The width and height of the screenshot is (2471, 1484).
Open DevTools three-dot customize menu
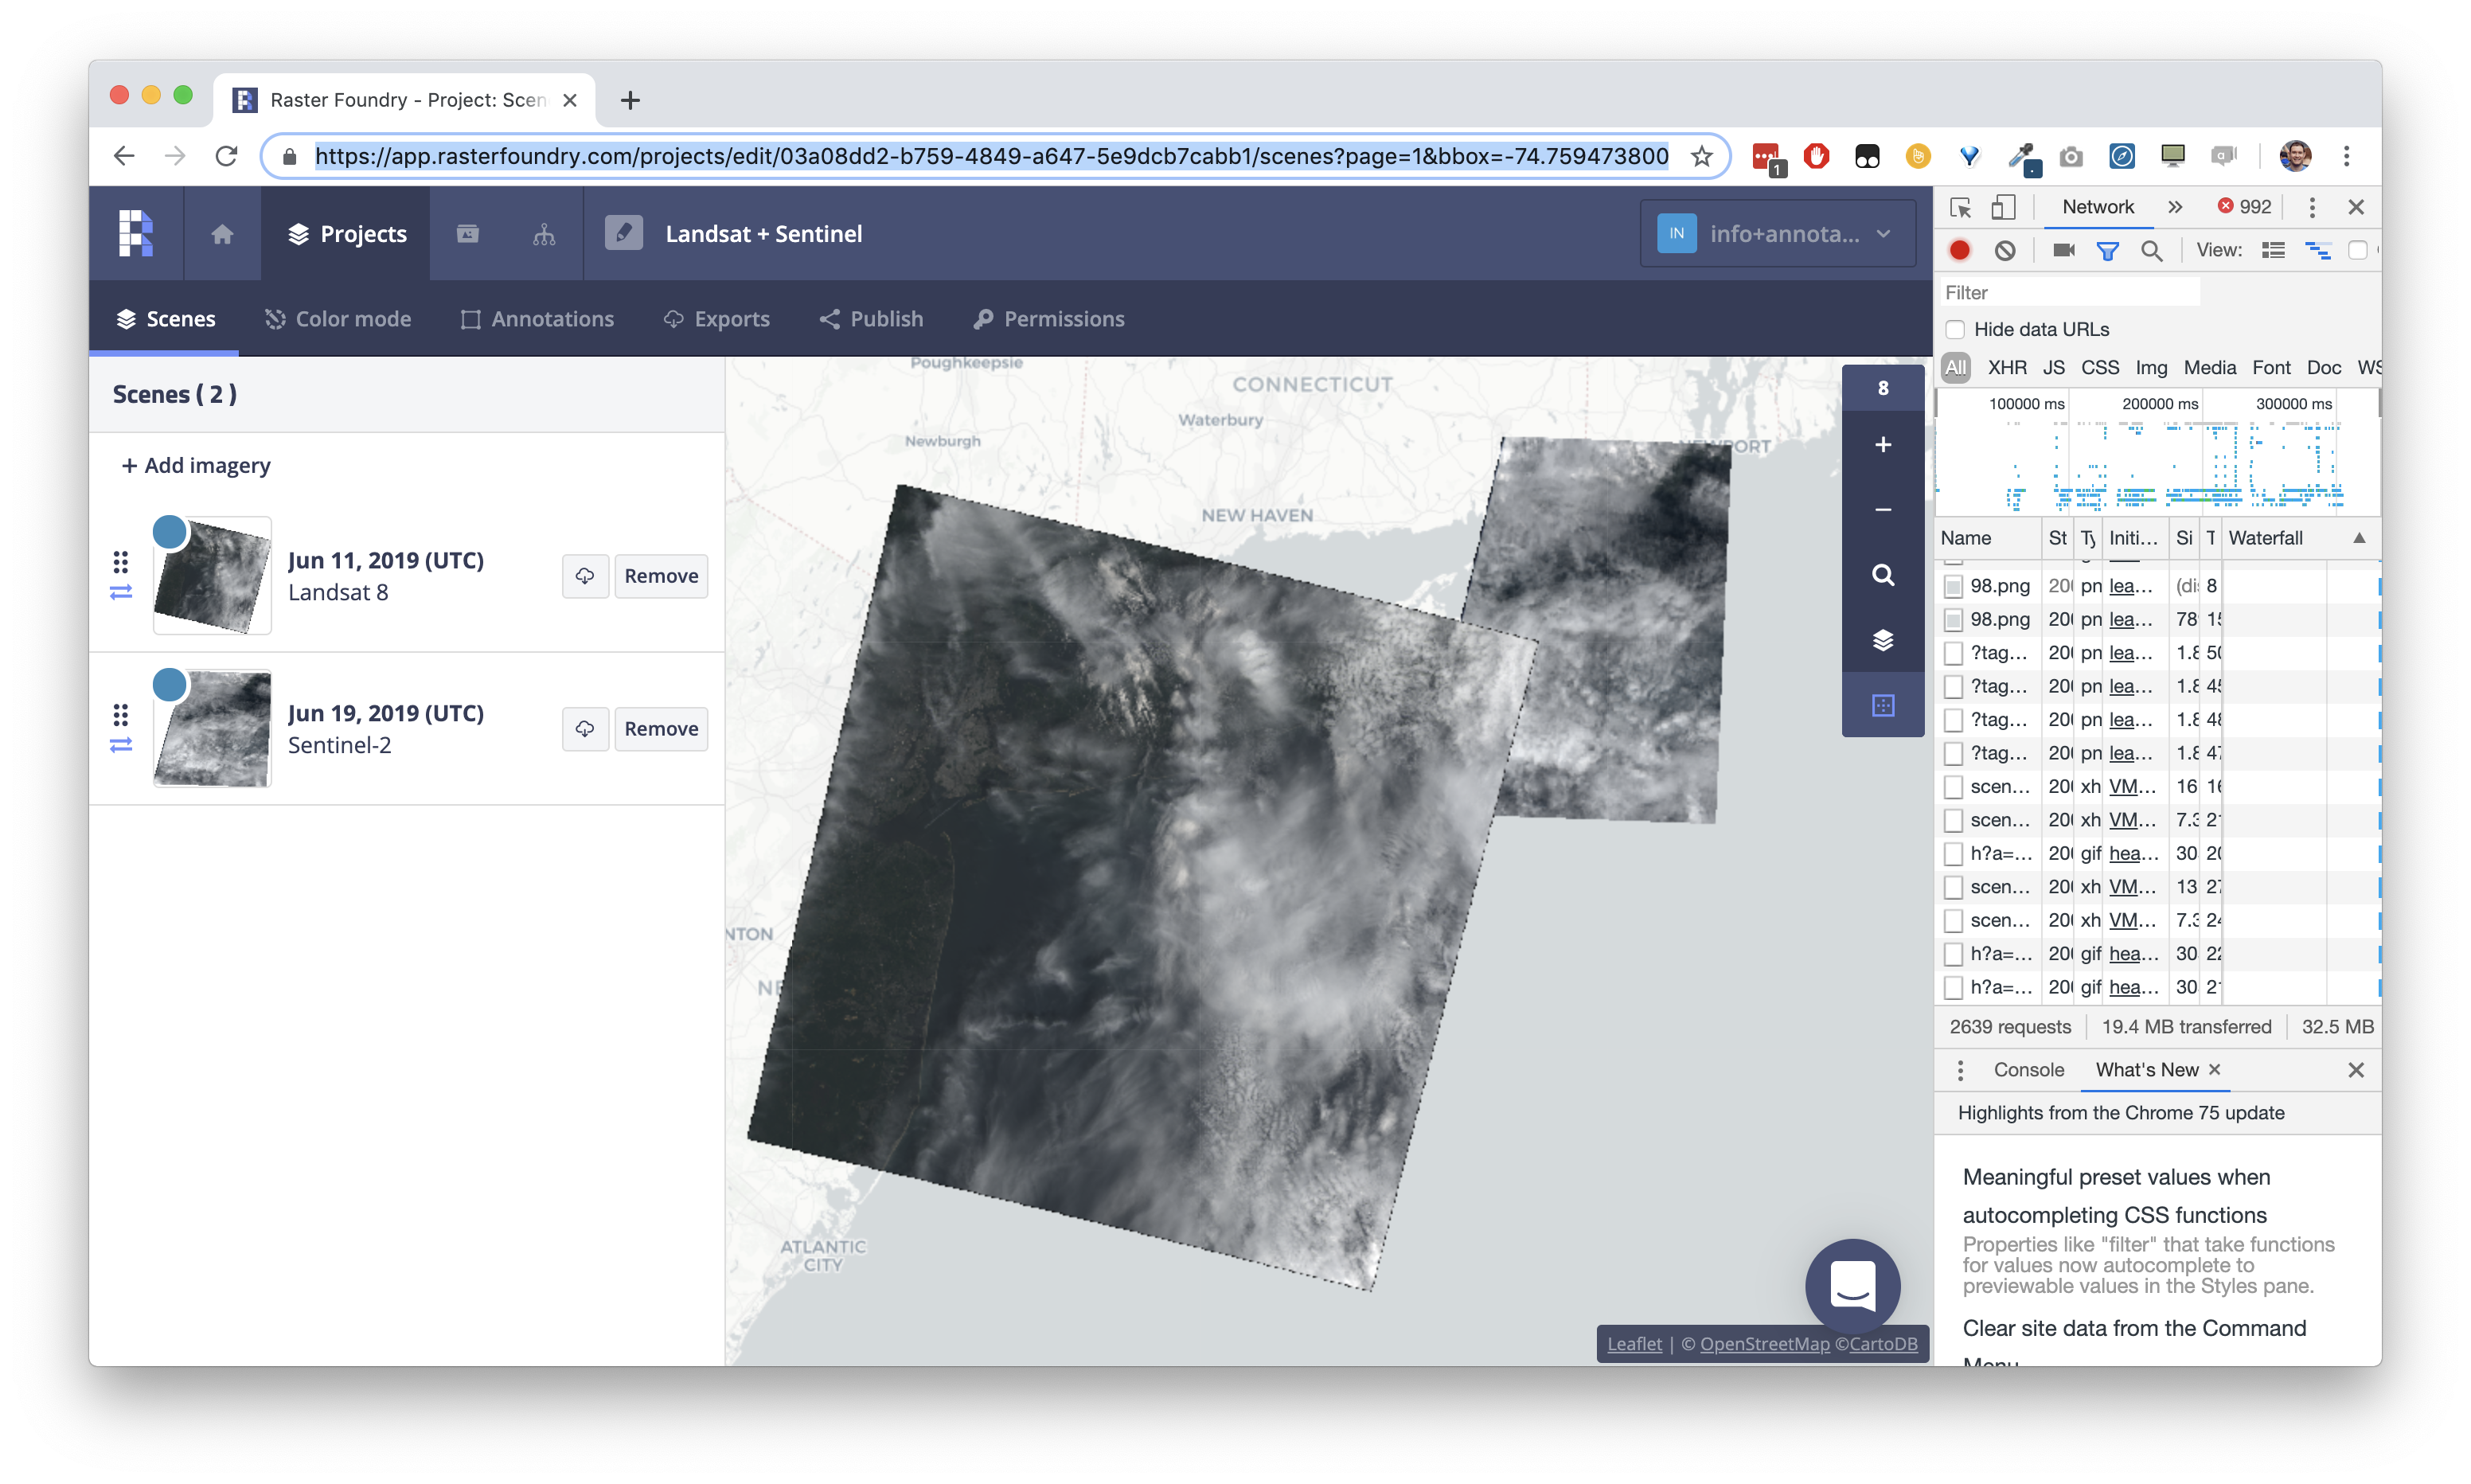coord(2311,207)
